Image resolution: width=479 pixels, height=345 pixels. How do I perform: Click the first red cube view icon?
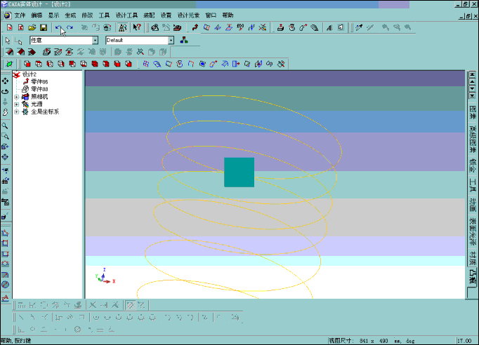(27, 64)
